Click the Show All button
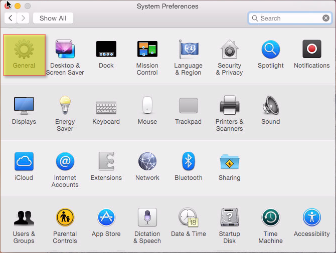336x253 pixels. coord(53,18)
